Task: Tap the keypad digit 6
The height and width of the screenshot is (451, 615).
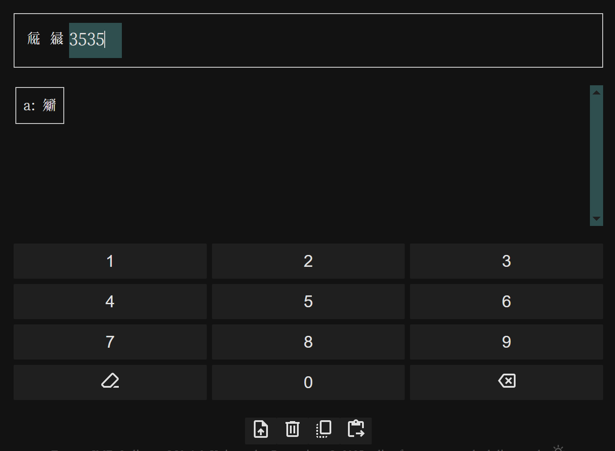Action: coord(506,302)
